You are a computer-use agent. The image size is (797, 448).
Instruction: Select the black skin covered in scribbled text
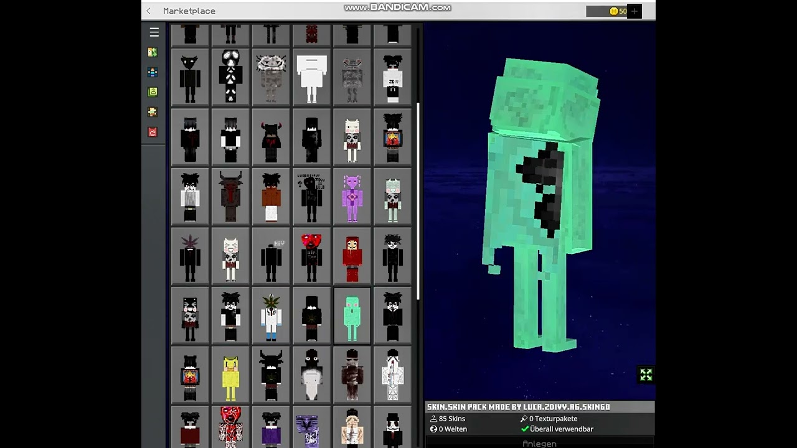point(311,197)
